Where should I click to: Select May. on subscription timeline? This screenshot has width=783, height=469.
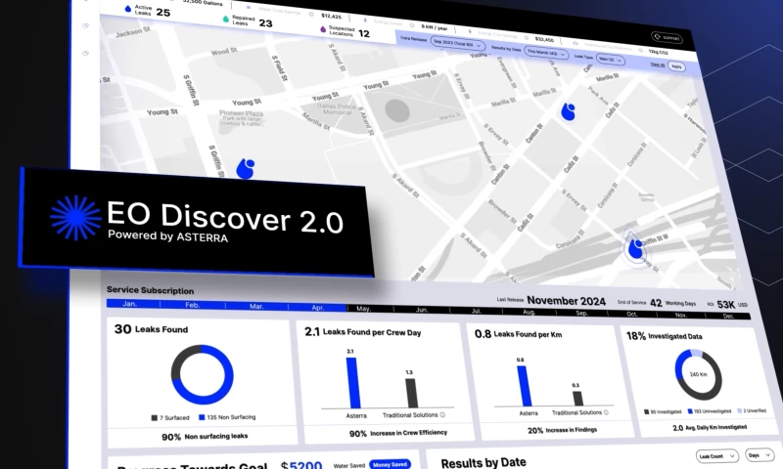pyautogui.click(x=363, y=309)
